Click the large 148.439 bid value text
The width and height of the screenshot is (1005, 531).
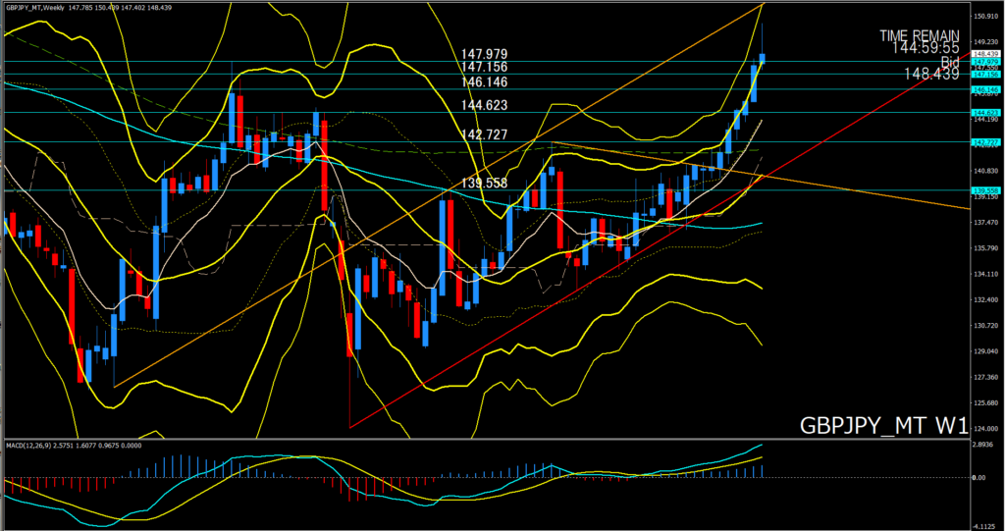click(931, 74)
